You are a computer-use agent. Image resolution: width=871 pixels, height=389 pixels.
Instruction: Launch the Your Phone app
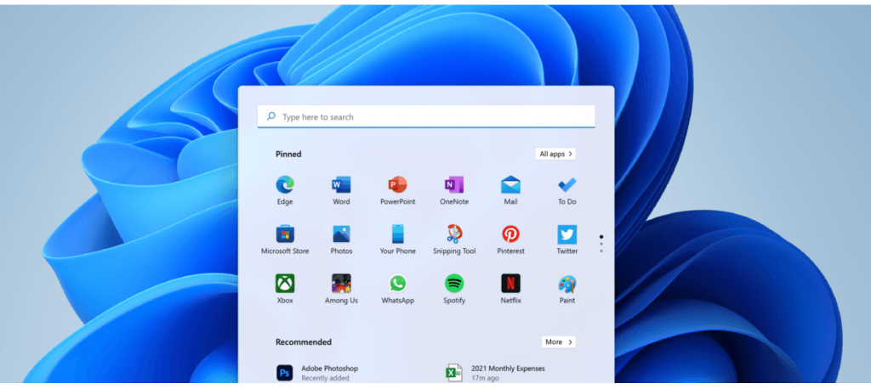pyautogui.click(x=398, y=234)
